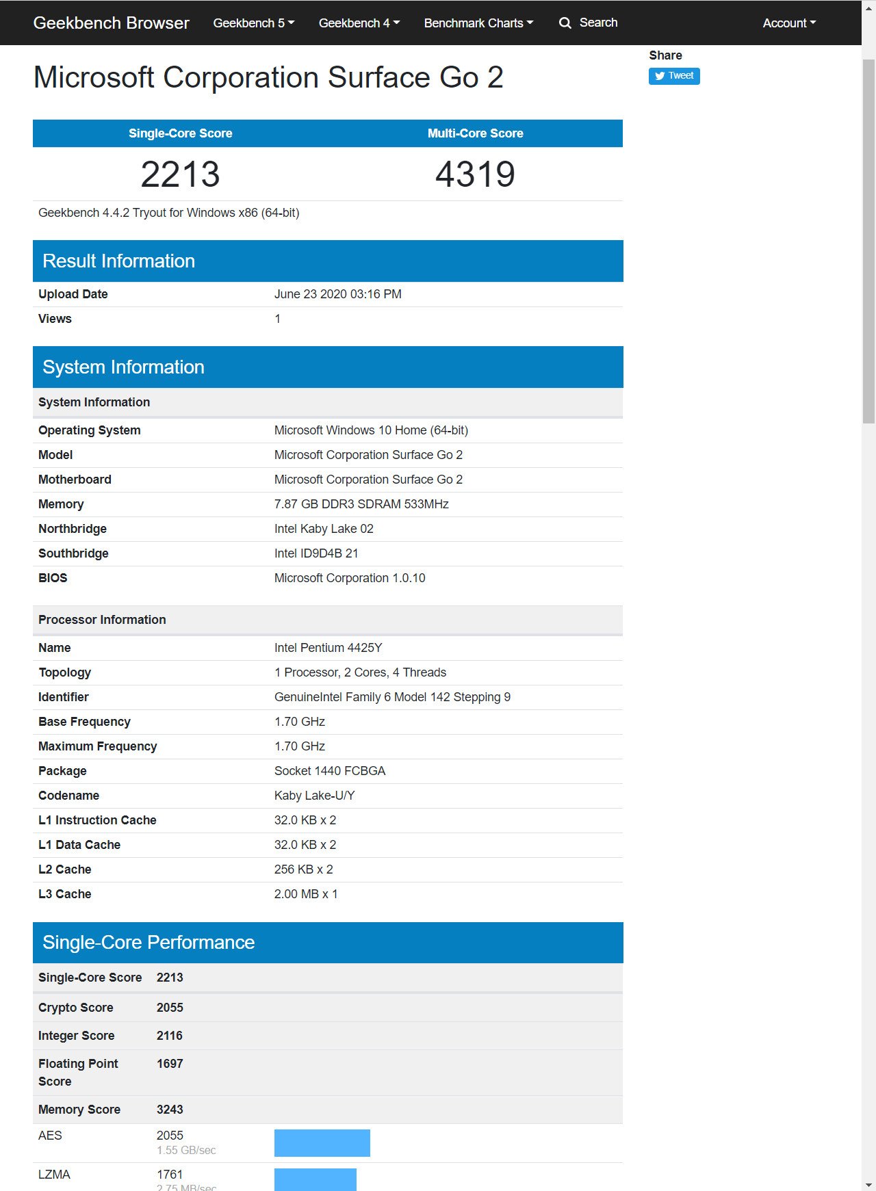Click the Processor Information subheader
This screenshot has height=1191, width=876.
pos(328,620)
